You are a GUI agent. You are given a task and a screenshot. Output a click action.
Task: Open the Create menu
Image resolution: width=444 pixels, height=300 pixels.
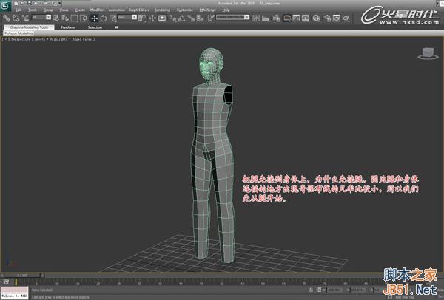80,10
